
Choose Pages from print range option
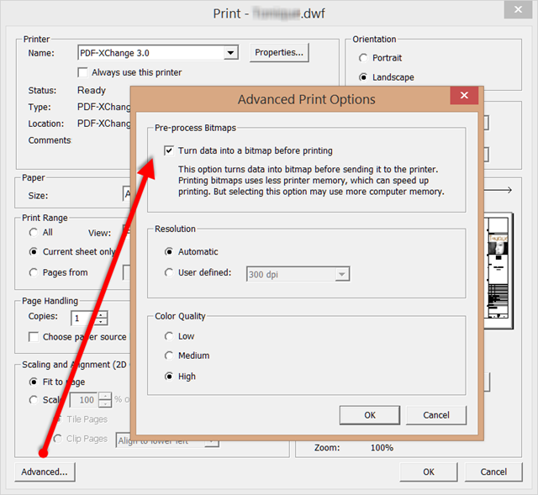(x=34, y=272)
